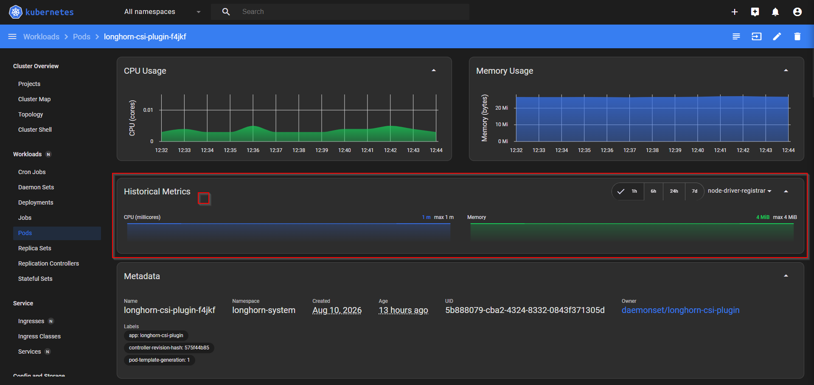Open notifications via the bell icon

point(775,12)
